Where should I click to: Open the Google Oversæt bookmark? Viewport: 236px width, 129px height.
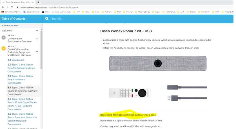click(32, 12)
